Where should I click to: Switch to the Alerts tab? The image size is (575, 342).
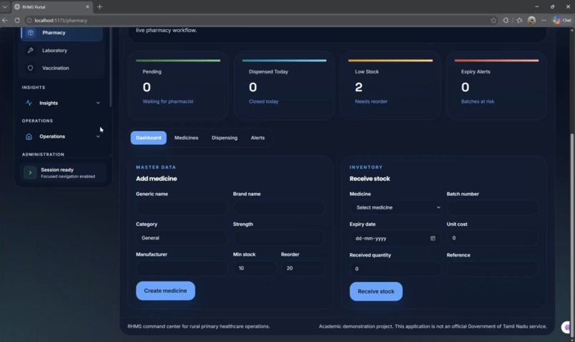click(x=258, y=138)
